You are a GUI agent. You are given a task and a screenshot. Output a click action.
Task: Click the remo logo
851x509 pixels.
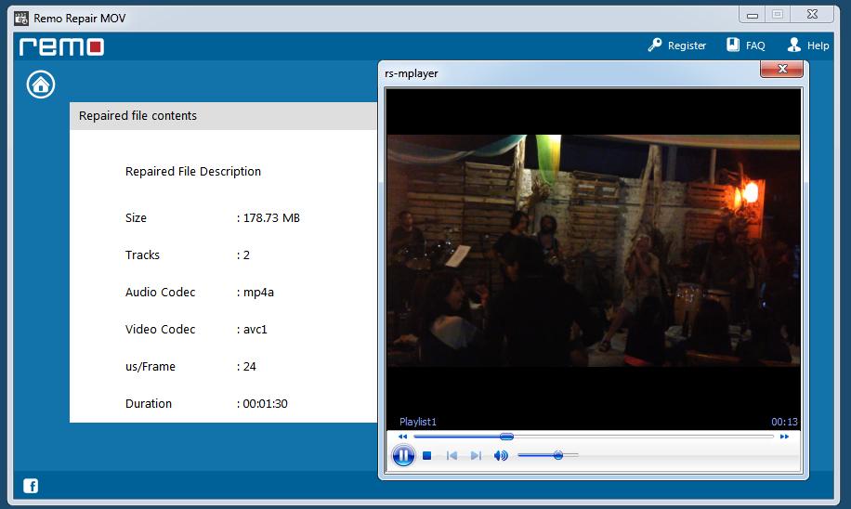pos(61,46)
